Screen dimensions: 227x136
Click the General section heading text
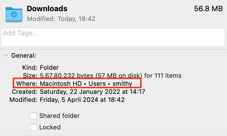pyautogui.click(x=24, y=55)
